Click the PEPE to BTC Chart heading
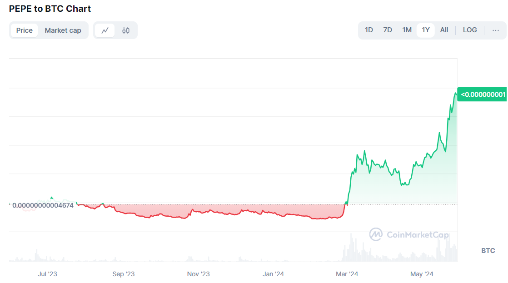The image size is (508, 283). pyautogui.click(x=50, y=9)
